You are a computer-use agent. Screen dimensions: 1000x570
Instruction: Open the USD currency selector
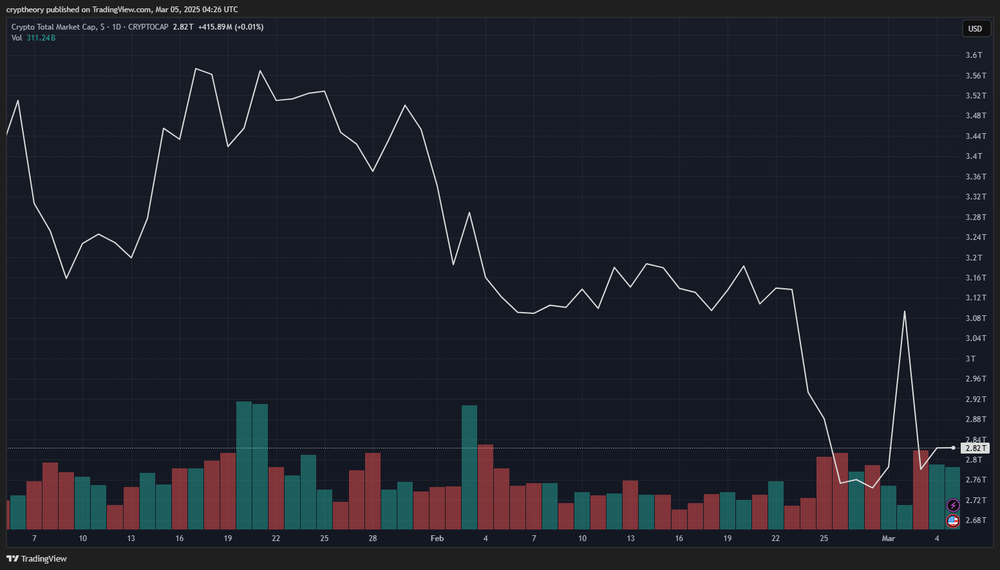click(x=976, y=28)
